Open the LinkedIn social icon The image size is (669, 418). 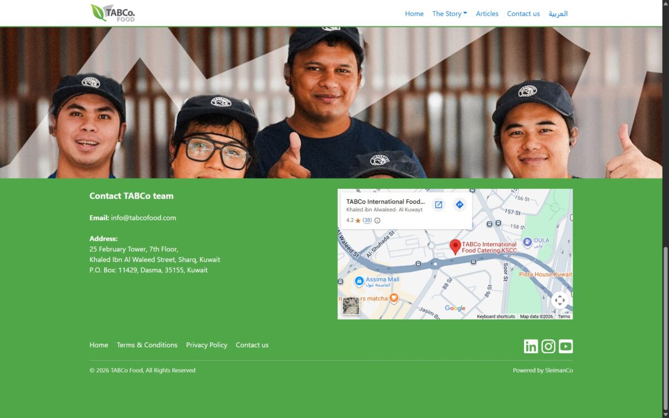coord(531,346)
